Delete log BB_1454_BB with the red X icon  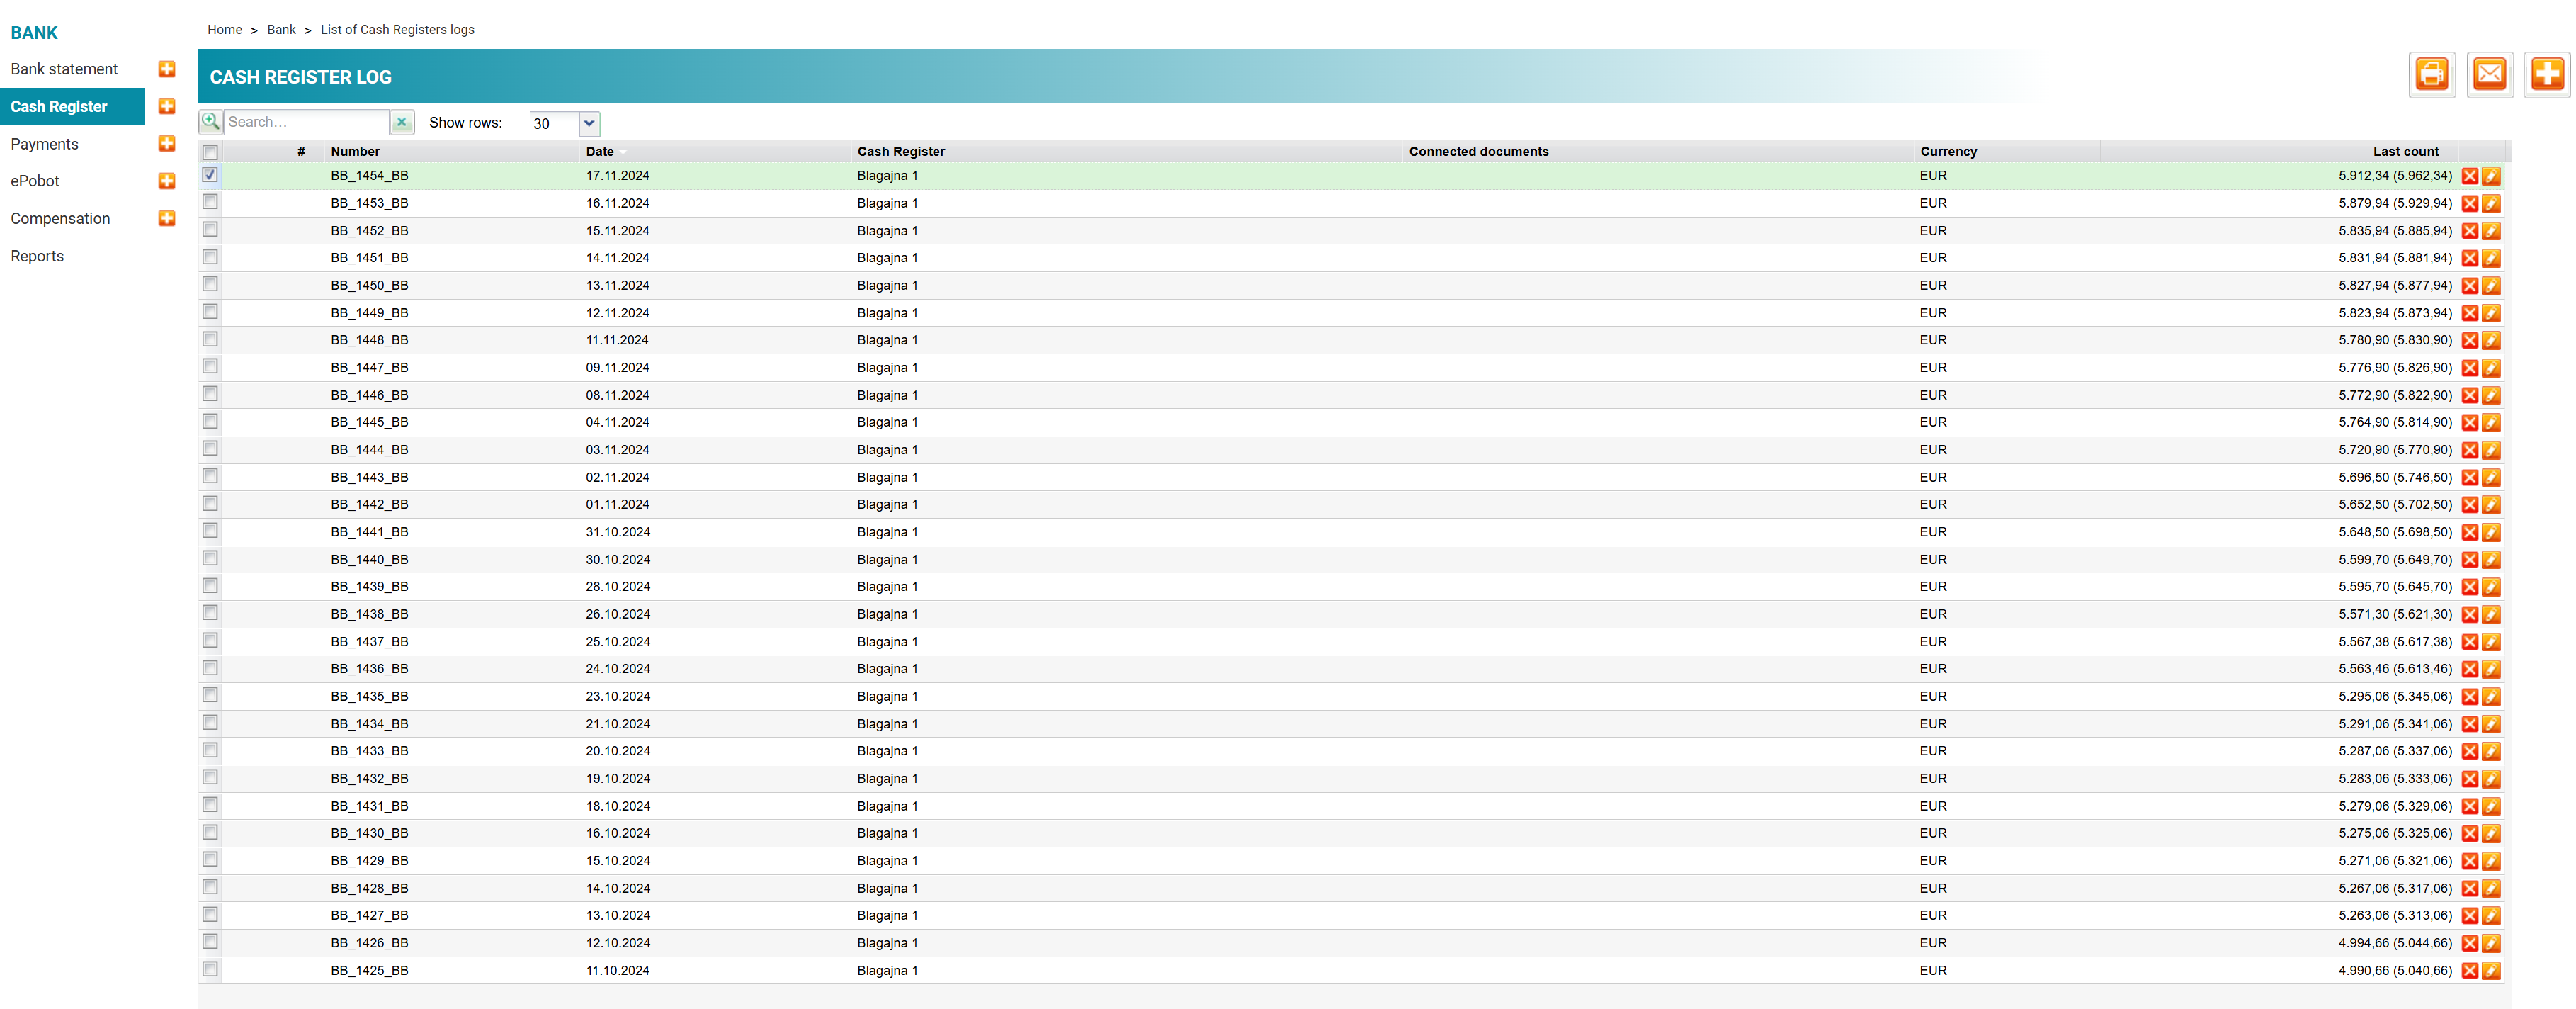click(x=2469, y=176)
